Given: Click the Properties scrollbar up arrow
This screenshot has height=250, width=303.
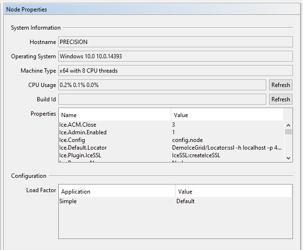Looking at the screenshot, I should 288,125.
